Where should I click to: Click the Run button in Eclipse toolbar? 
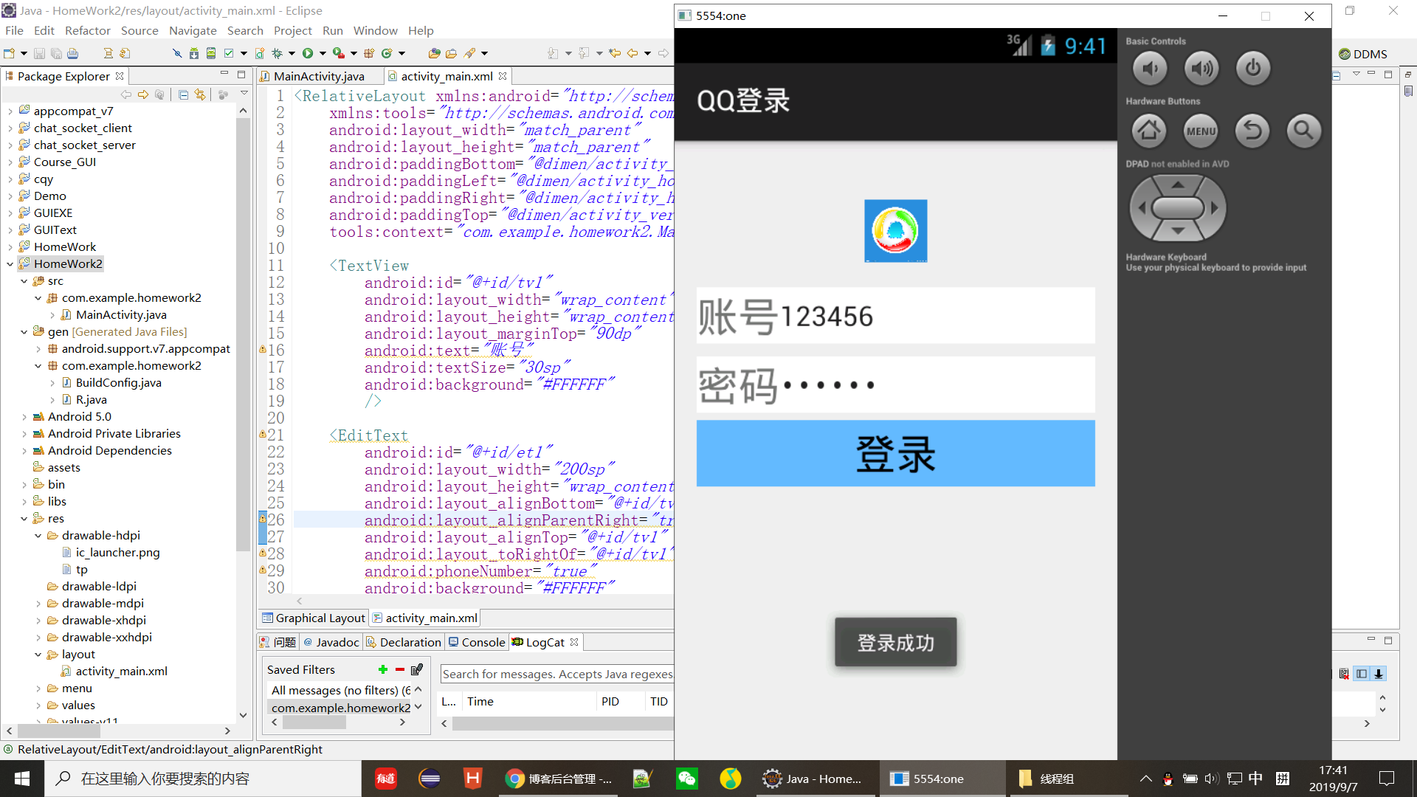pyautogui.click(x=308, y=53)
